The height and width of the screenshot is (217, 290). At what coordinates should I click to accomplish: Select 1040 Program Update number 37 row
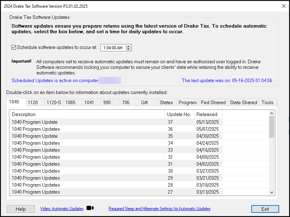click(x=139, y=122)
